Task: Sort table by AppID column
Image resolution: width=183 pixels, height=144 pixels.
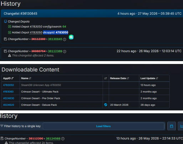Action: (x=8, y=78)
